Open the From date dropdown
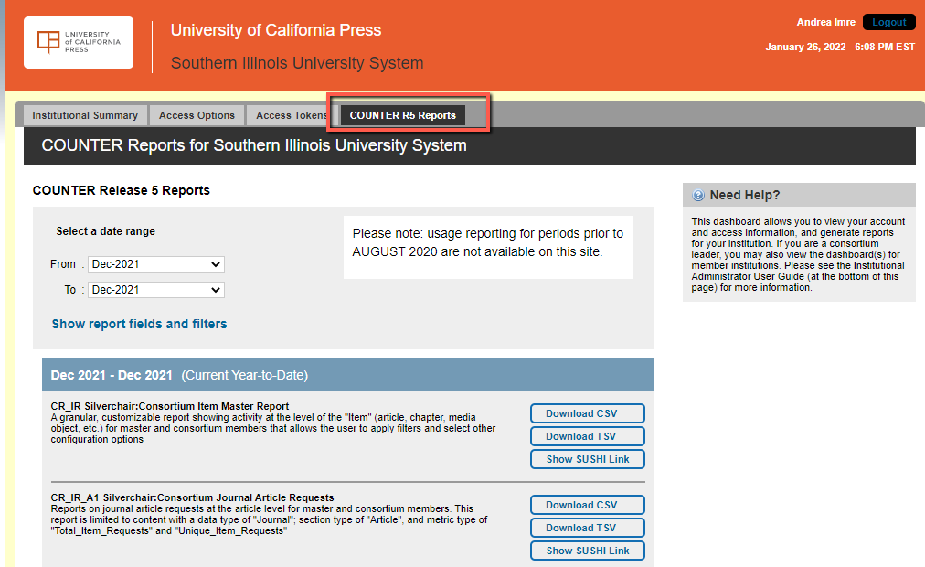Image resolution: width=925 pixels, height=567 pixels. click(x=156, y=264)
